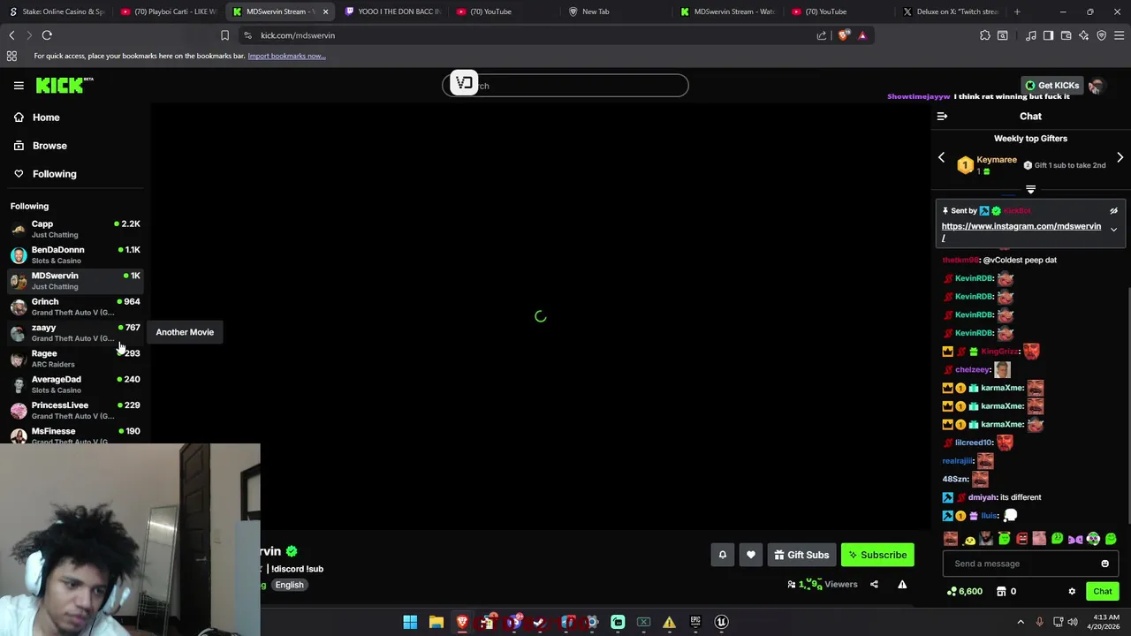Show the previous weekly top gifter
This screenshot has width=1131, height=636.
tap(941, 158)
